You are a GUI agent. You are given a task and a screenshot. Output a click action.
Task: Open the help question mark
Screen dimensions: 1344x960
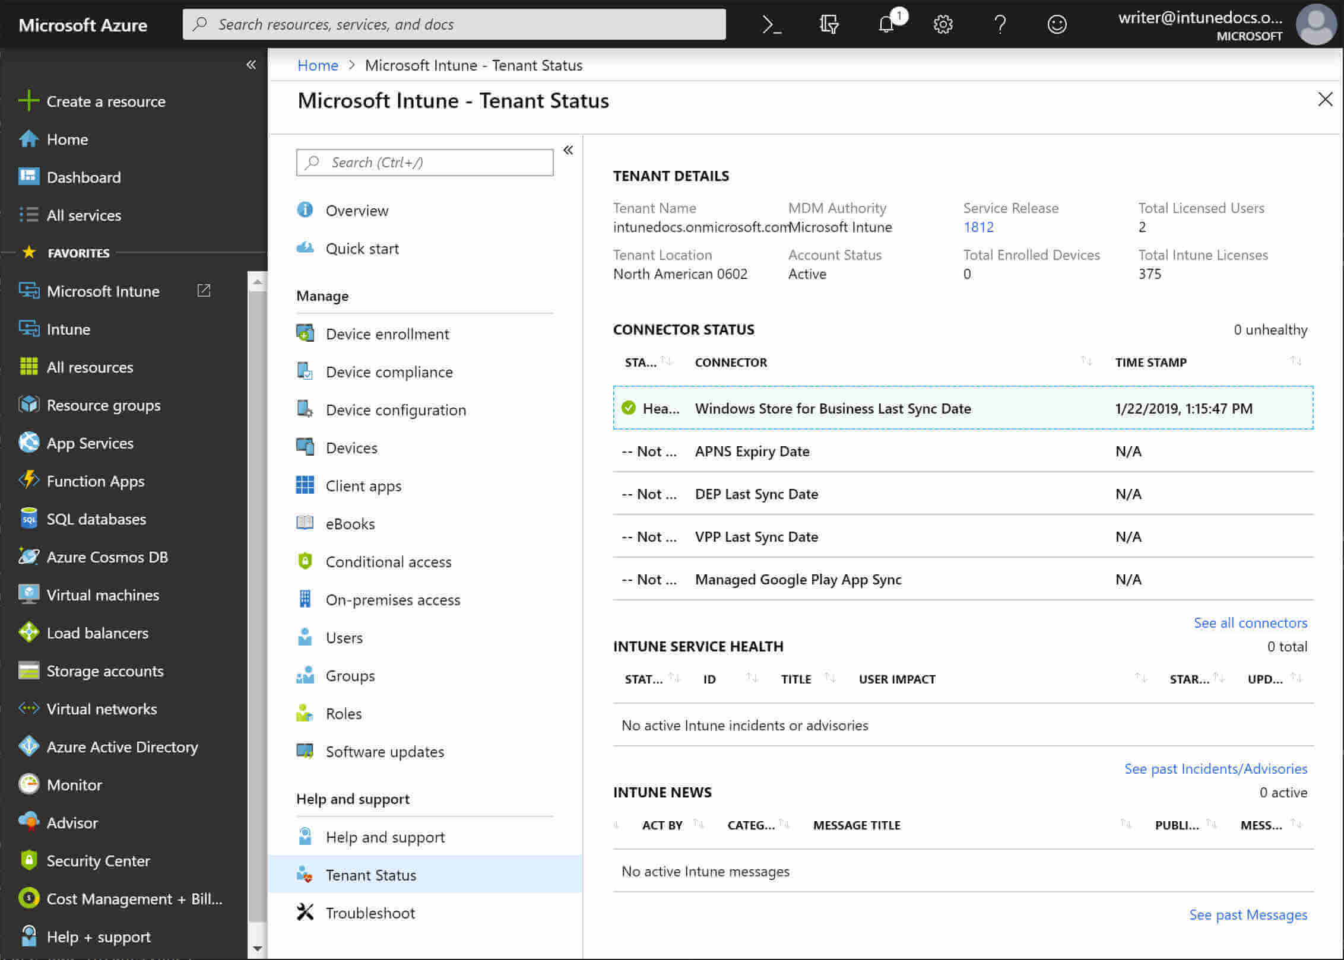[x=1000, y=24]
